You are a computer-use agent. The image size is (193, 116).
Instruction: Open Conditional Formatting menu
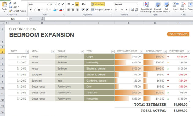146,7
